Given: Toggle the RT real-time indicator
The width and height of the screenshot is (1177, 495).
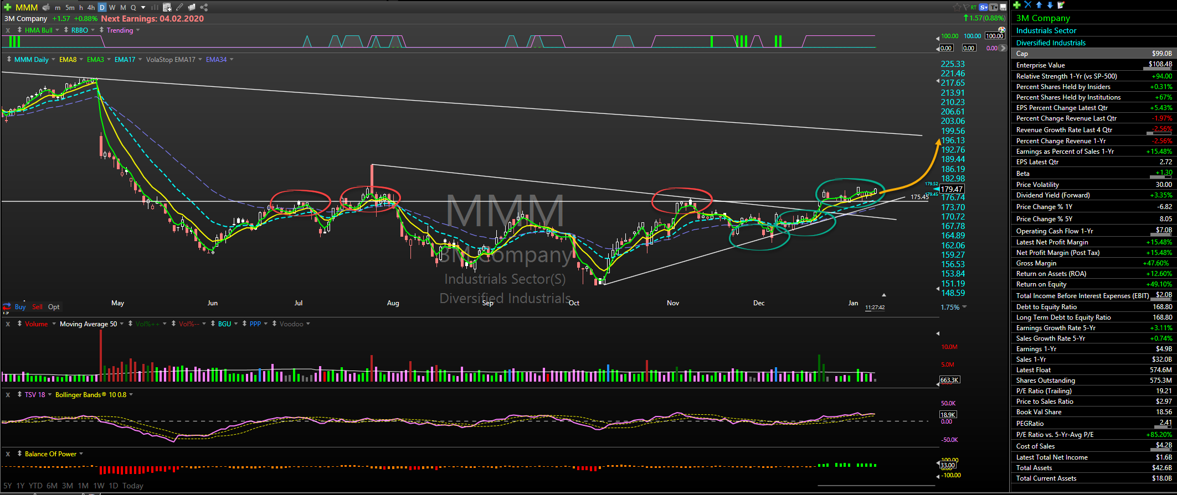Looking at the screenshot, I should point(973,7).
